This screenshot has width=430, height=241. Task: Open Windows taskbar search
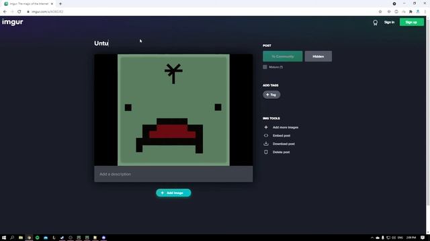pyautogui.click(x=12, y=238)
